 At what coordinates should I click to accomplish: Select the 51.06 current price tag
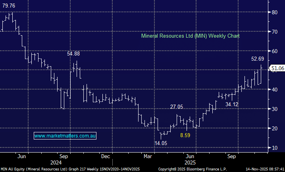point(276,69)
